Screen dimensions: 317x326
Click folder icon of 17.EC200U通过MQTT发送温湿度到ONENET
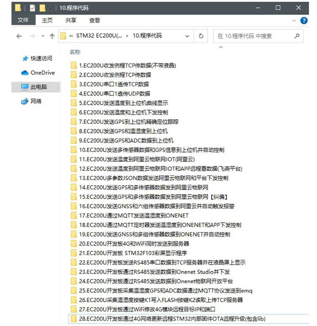(x=74, y=215)
